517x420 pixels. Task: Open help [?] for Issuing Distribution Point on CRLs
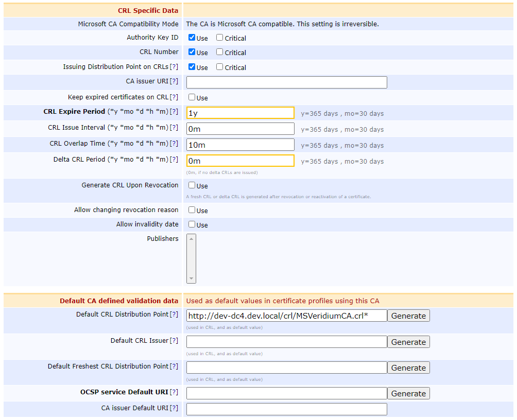[x=174, y=67]
